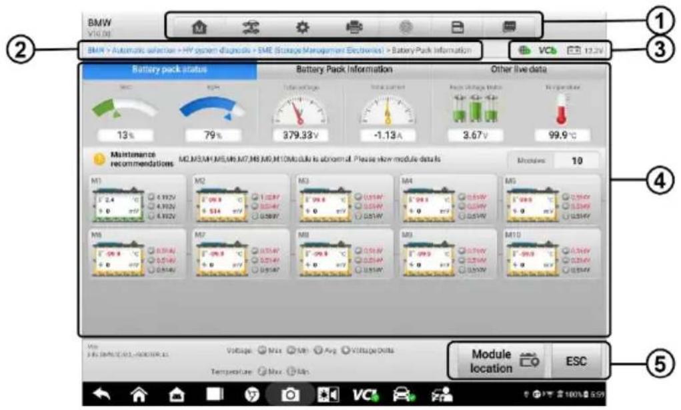Screen dimensions: 681x410
Task: Open the M4 module card
Action: pyautogui.click(x=448, y=199)
